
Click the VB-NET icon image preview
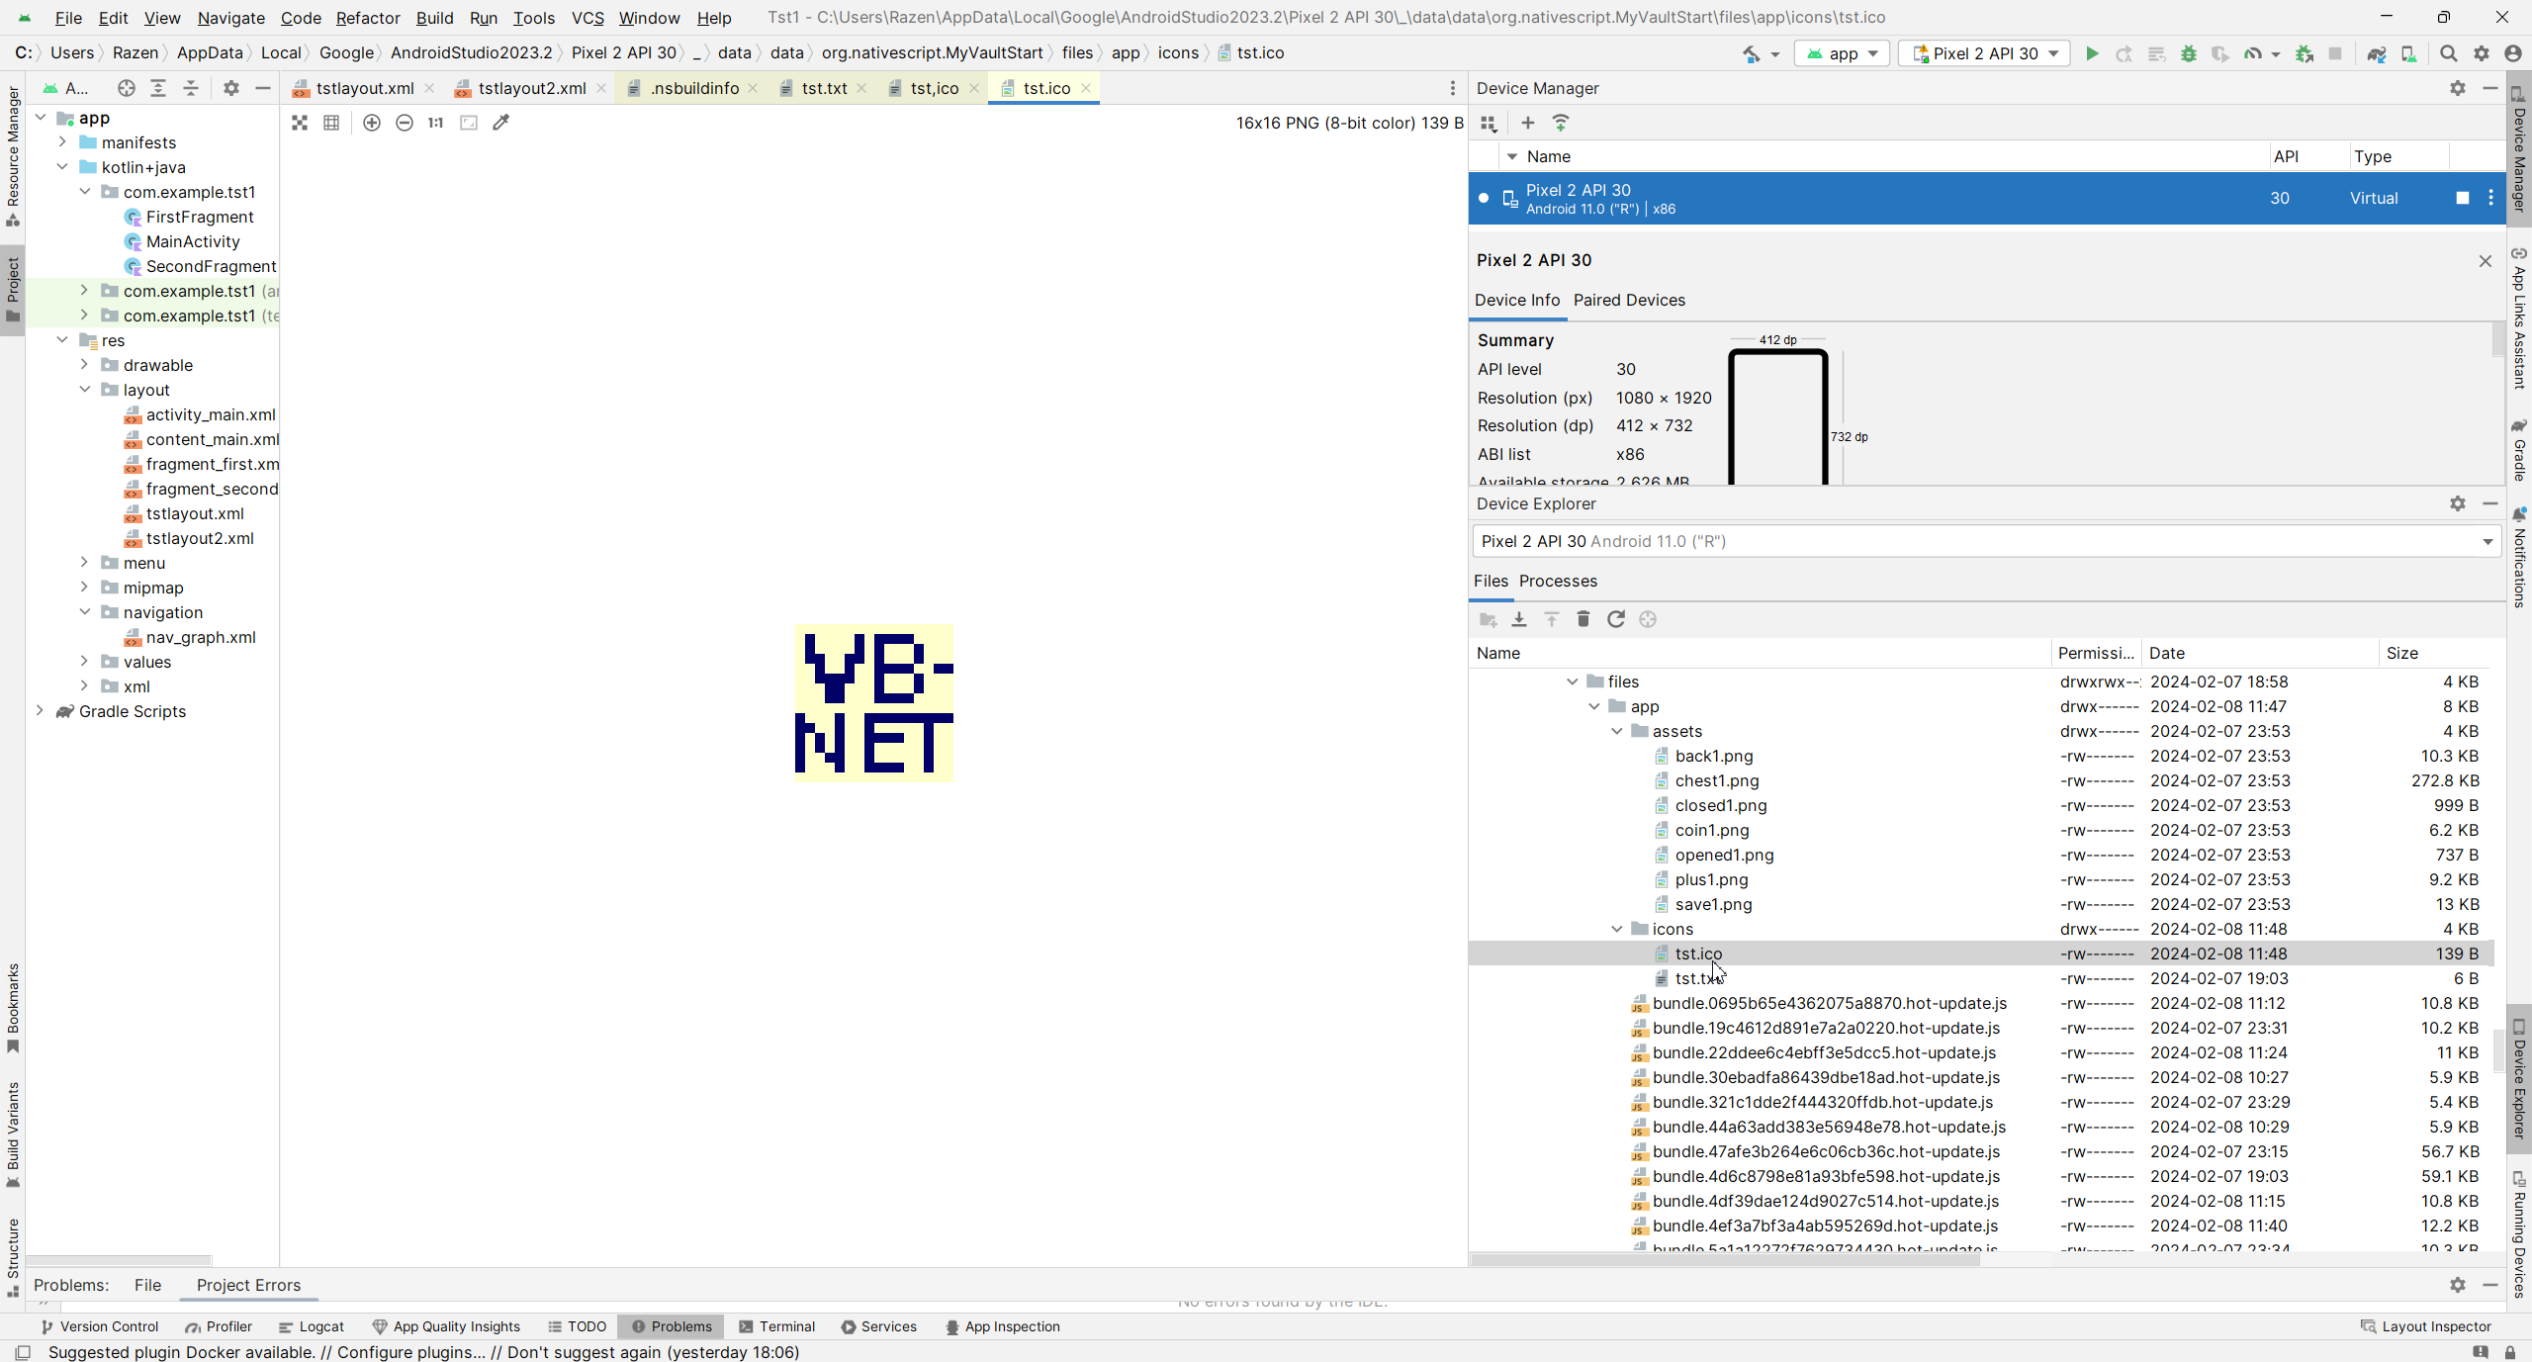[x=874, y=703]
